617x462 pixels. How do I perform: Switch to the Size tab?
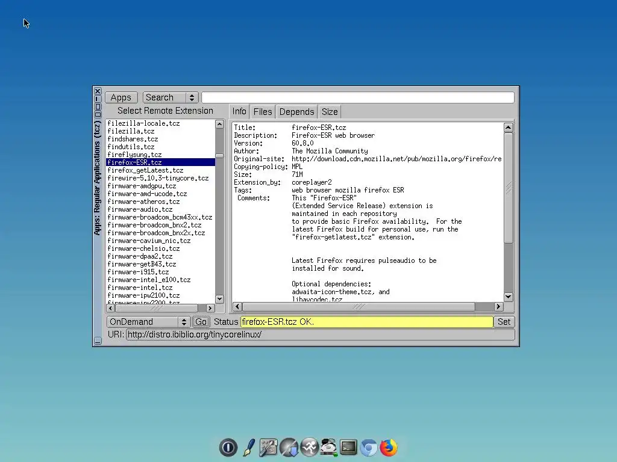click(330, 112)
